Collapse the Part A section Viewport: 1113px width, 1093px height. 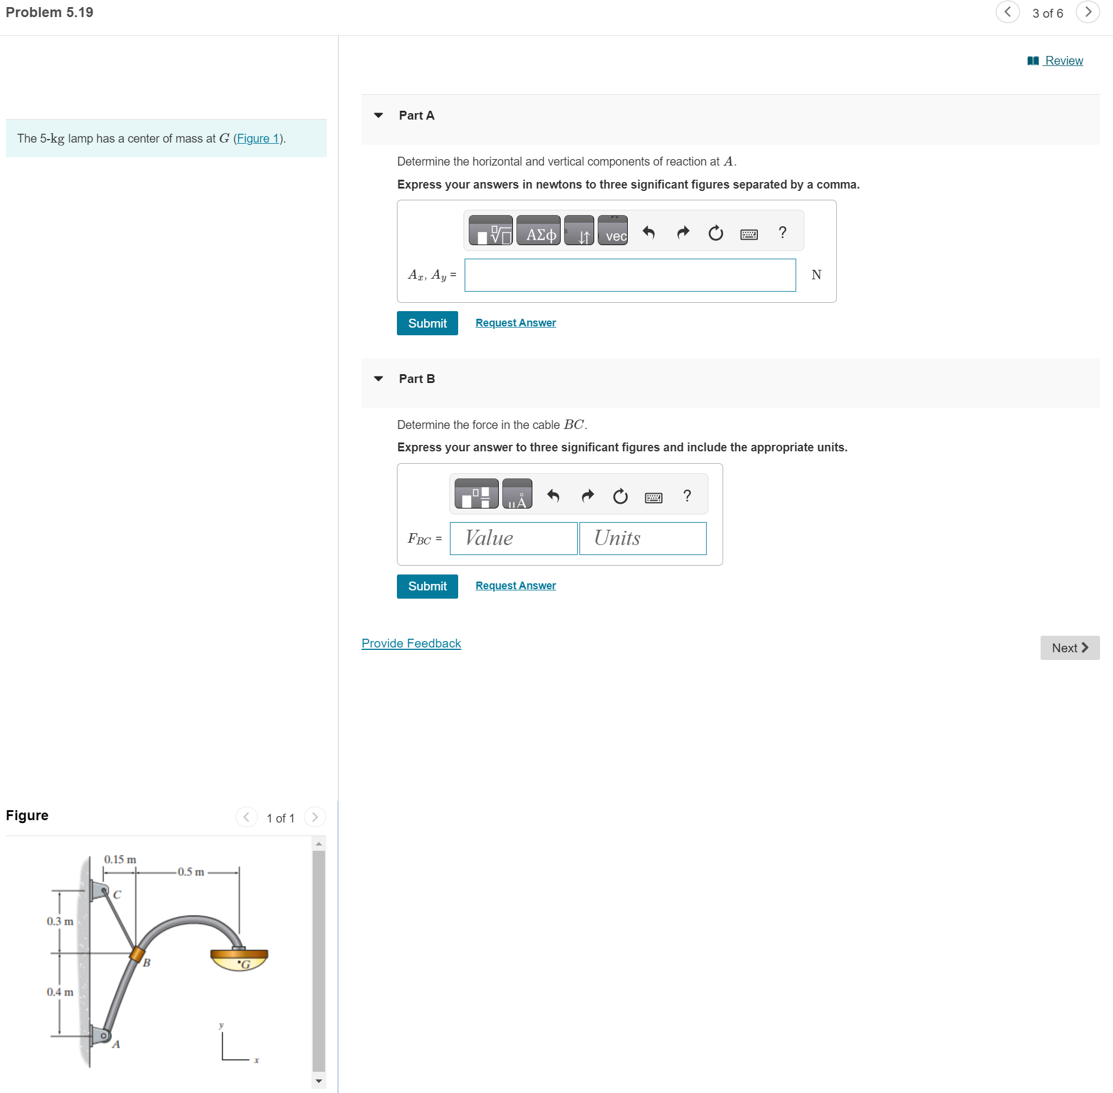click(x=379, y=115)
